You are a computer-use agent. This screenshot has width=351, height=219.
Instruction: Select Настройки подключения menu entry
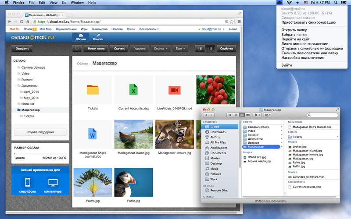(303, 58)
